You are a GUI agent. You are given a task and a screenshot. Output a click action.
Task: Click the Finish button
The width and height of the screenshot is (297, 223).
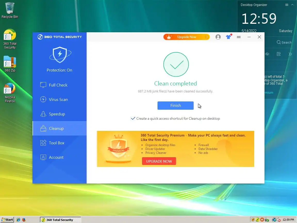(x=175, y=105)
